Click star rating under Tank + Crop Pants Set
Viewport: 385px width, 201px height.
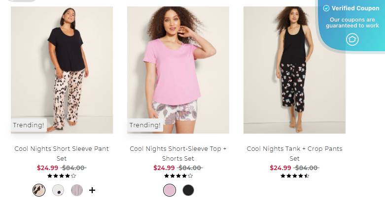point(294,175)
